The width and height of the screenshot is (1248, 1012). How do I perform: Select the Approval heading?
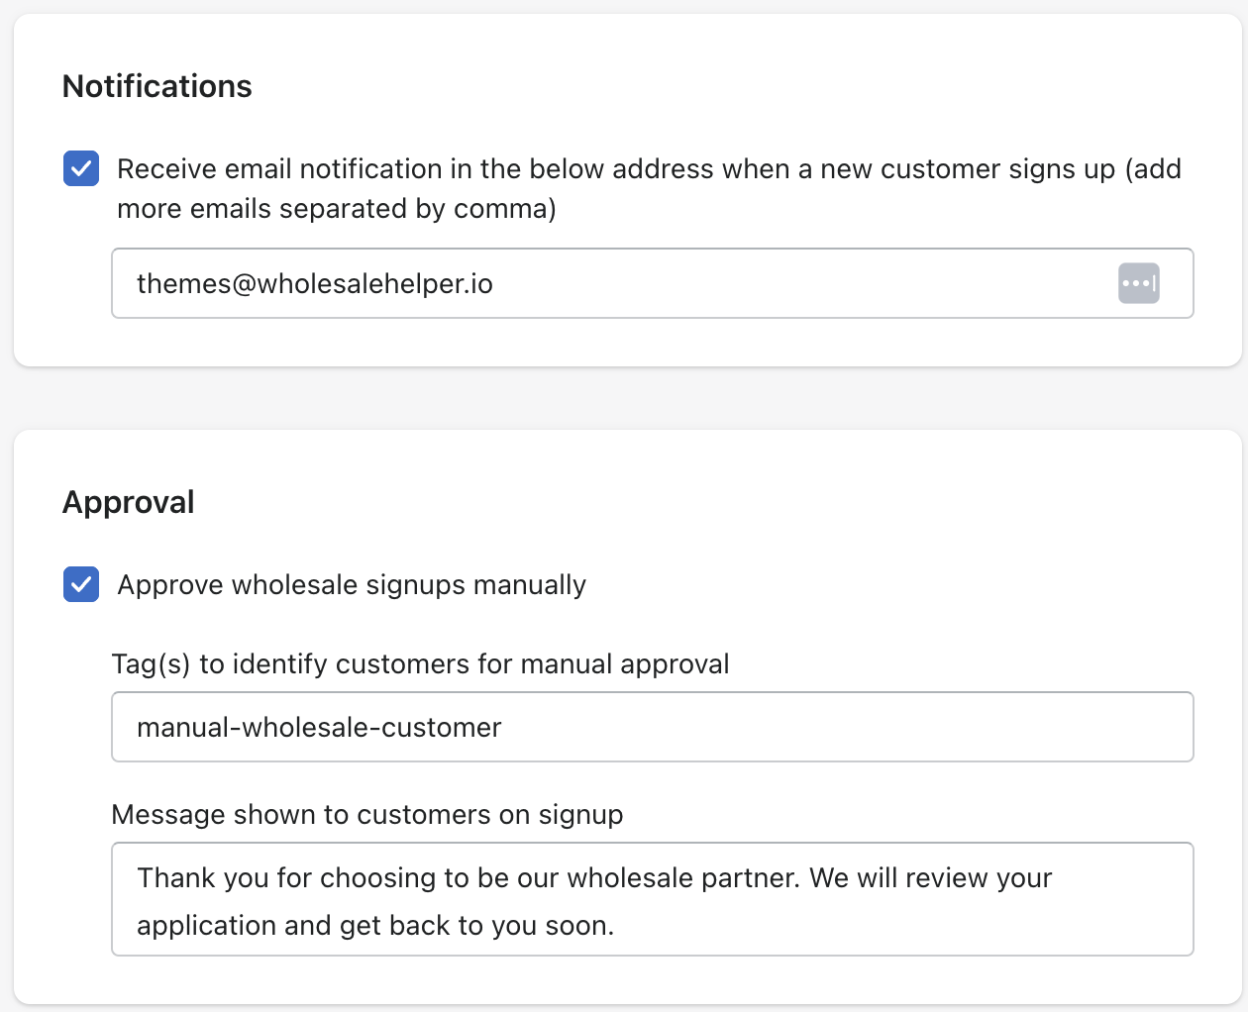point(129,502)
